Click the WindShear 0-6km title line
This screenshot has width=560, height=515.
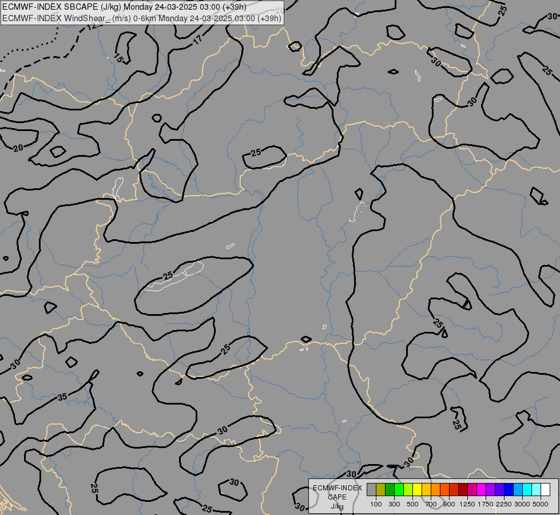click(142, 18)
